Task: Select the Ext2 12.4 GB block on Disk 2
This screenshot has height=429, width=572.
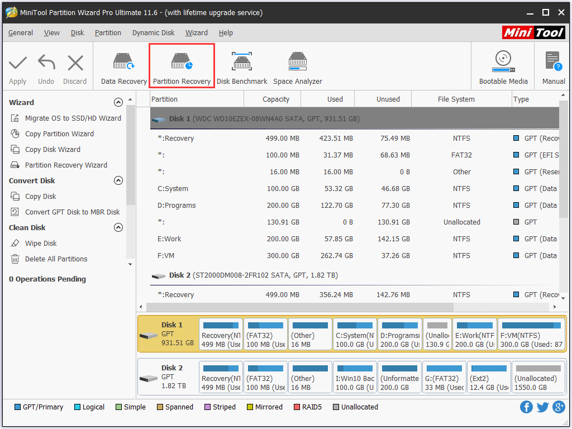Action: pos(489,377)
